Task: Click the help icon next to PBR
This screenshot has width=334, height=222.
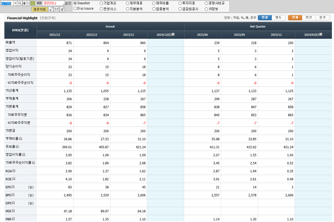Action: point(13,219)
